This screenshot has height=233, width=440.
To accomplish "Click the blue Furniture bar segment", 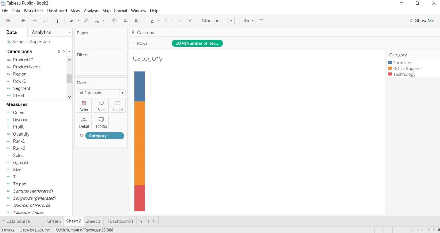I will pyautogui.click(x=140, y=86).
